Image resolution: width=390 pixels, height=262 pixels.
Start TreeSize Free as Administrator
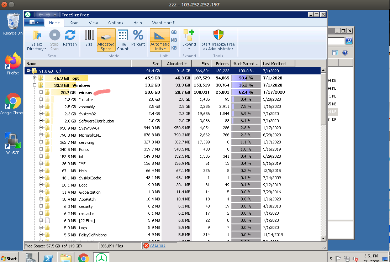[218, 40]
